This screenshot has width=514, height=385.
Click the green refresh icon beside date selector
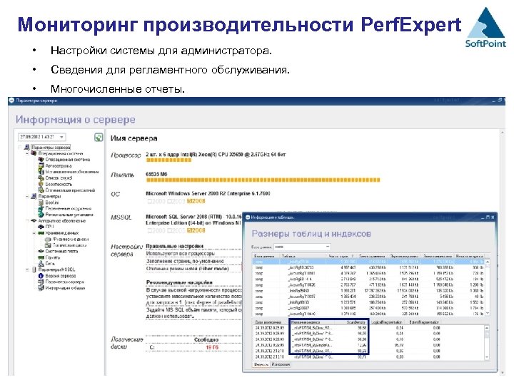pos(99,137)
